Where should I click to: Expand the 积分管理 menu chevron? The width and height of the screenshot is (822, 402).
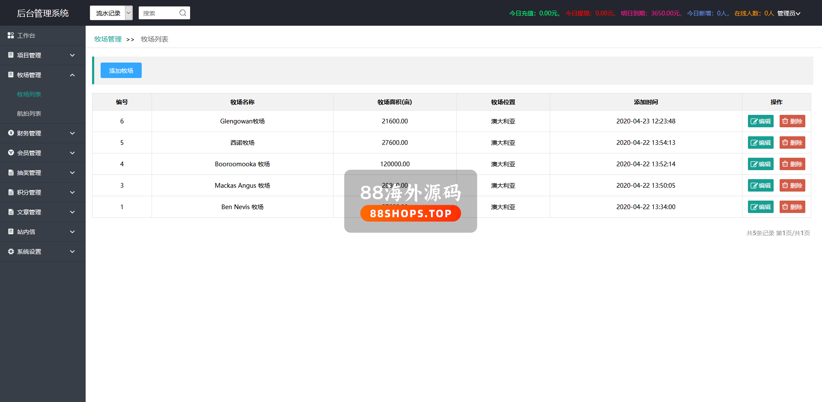click(72, 192)
